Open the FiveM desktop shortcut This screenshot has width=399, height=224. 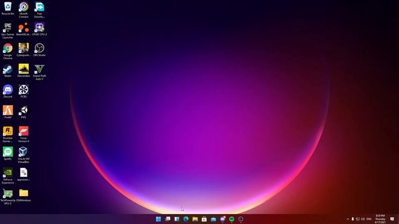coord(8,112)
